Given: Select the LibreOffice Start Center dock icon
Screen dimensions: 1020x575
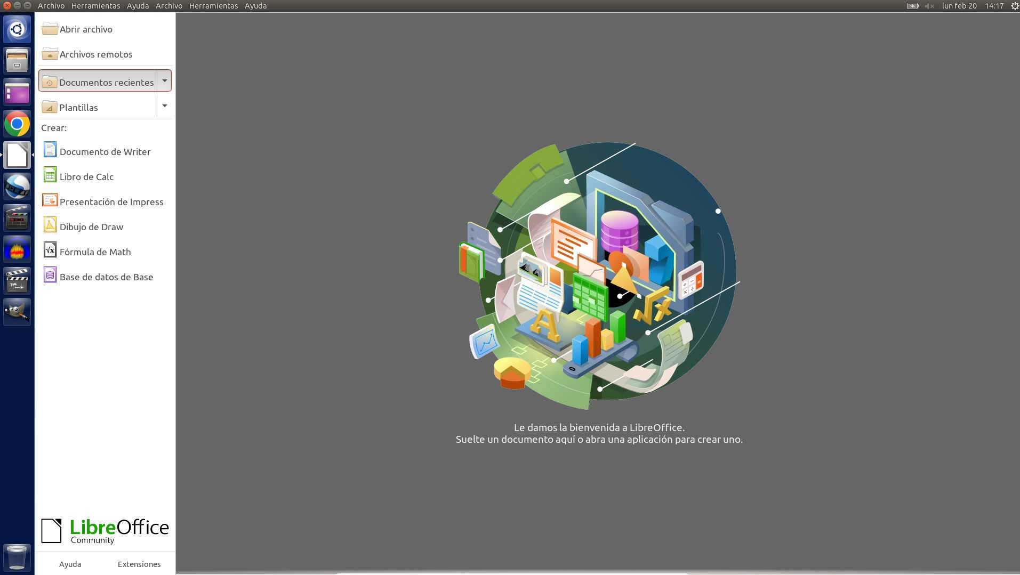Looking at the screenshot, I should click(17, 155).
